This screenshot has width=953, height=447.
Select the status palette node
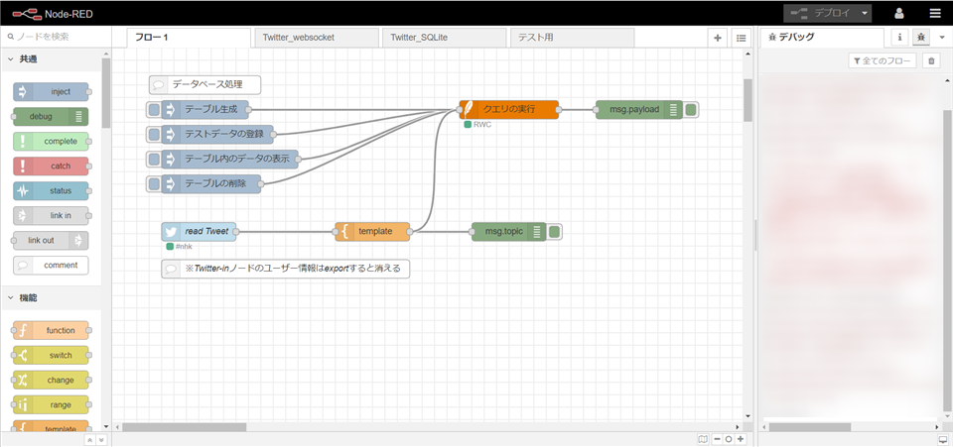pos(51,191)
